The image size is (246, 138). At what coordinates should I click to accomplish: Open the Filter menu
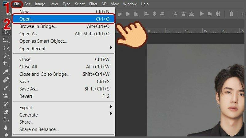click(93, 4)
